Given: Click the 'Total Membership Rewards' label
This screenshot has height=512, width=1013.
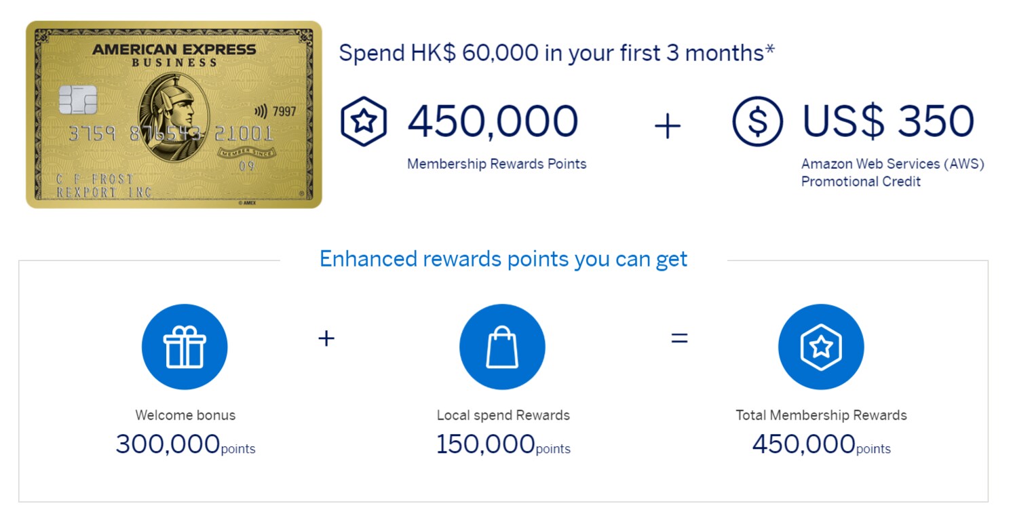Looking at the screenshot, I should tap(821, 415).
